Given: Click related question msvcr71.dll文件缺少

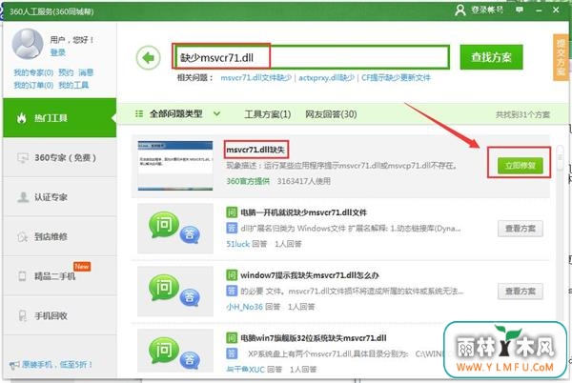Looking at the screenshot, I should pos(256,77).
